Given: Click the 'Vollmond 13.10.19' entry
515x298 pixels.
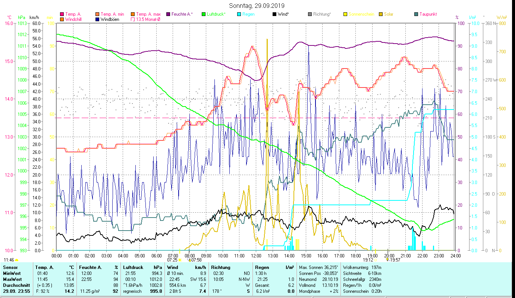Looking at the screenshot, I should tap(318, 285).
